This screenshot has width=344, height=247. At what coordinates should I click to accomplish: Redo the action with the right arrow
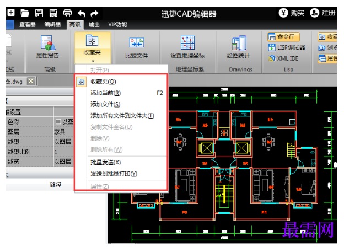pyautogui.click(x=95, y=14)
